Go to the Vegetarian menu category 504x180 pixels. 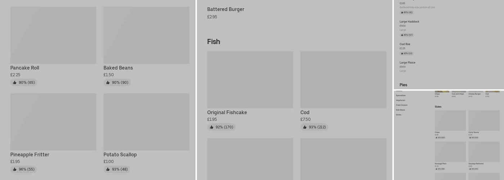pyautogui.click(x=401, y=100)
